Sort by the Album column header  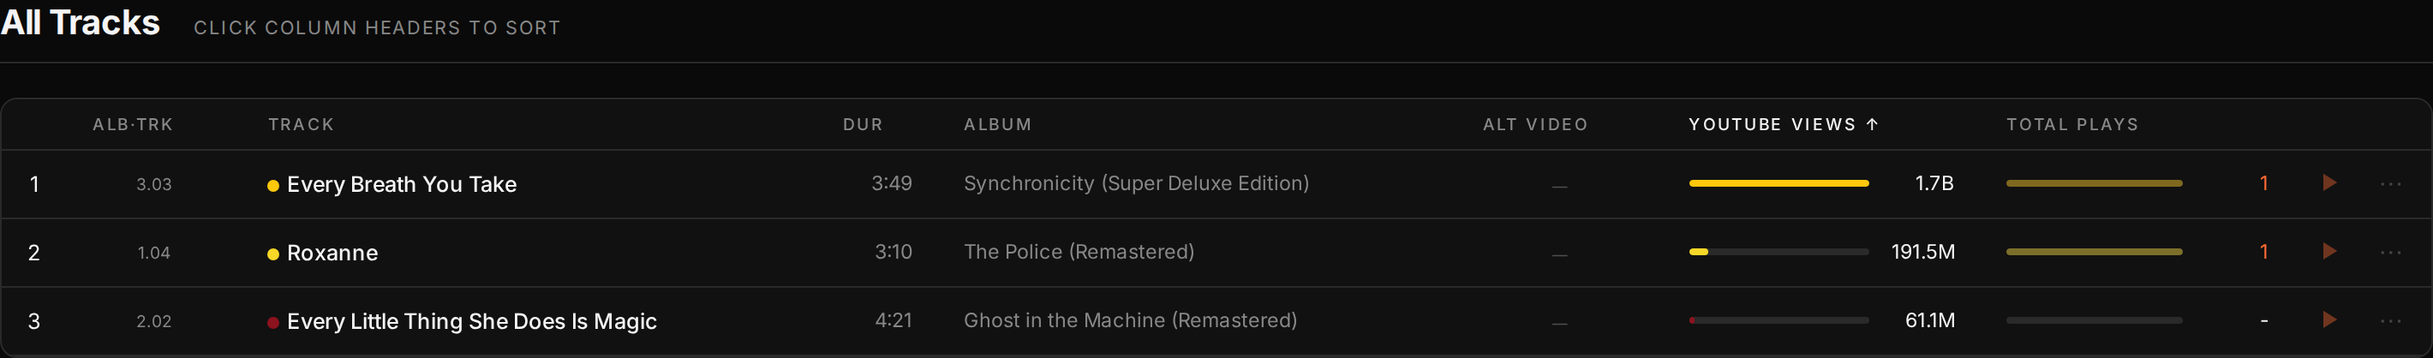[997, 125]
